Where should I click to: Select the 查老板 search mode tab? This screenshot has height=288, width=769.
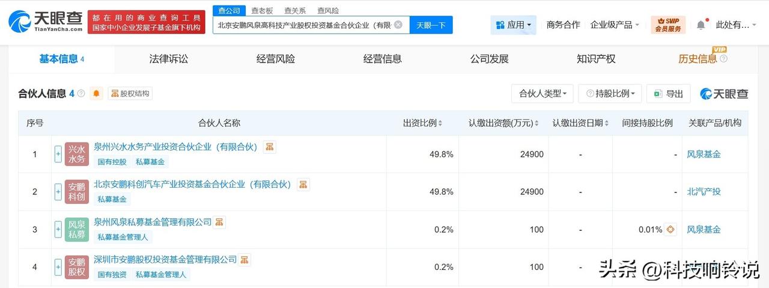[x=262, y=10]
